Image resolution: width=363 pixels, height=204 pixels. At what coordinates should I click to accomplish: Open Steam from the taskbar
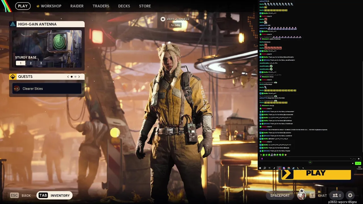pyautogui.click(x=293, y=168)
